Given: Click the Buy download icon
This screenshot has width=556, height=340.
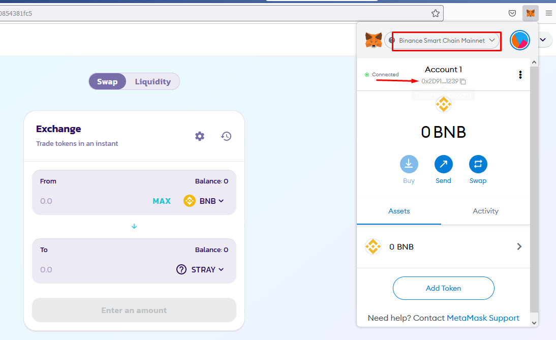Looking at the screenshot, I should pos(409,164).
